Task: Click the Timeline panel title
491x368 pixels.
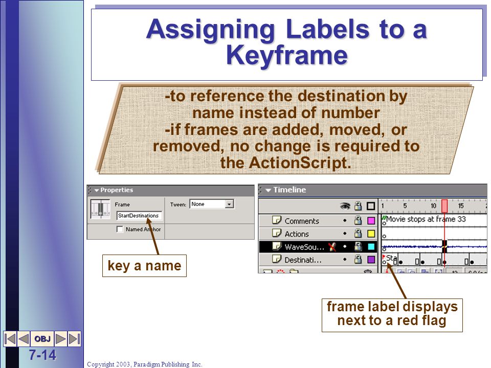Action: [289, 190]
